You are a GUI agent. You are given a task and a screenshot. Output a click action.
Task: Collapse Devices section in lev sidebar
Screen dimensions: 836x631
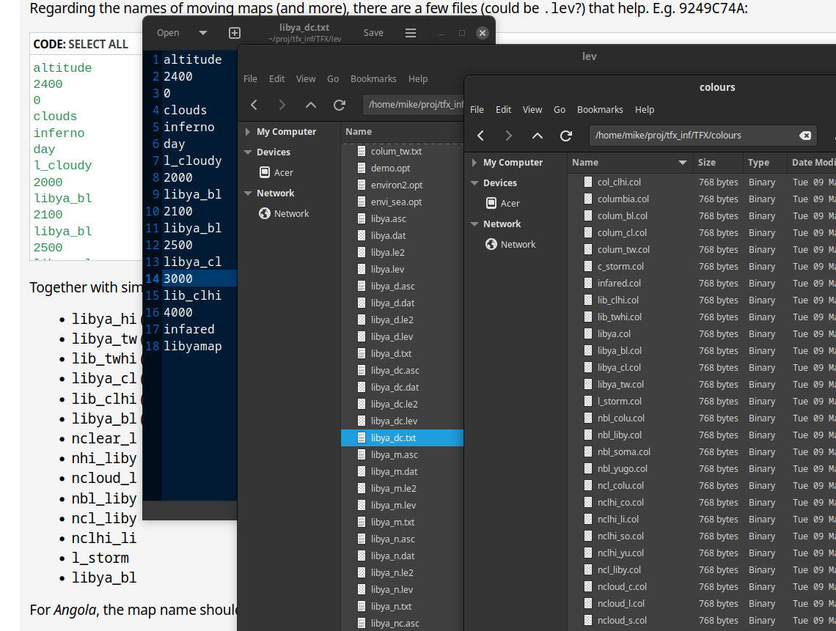tap(248, 152)
